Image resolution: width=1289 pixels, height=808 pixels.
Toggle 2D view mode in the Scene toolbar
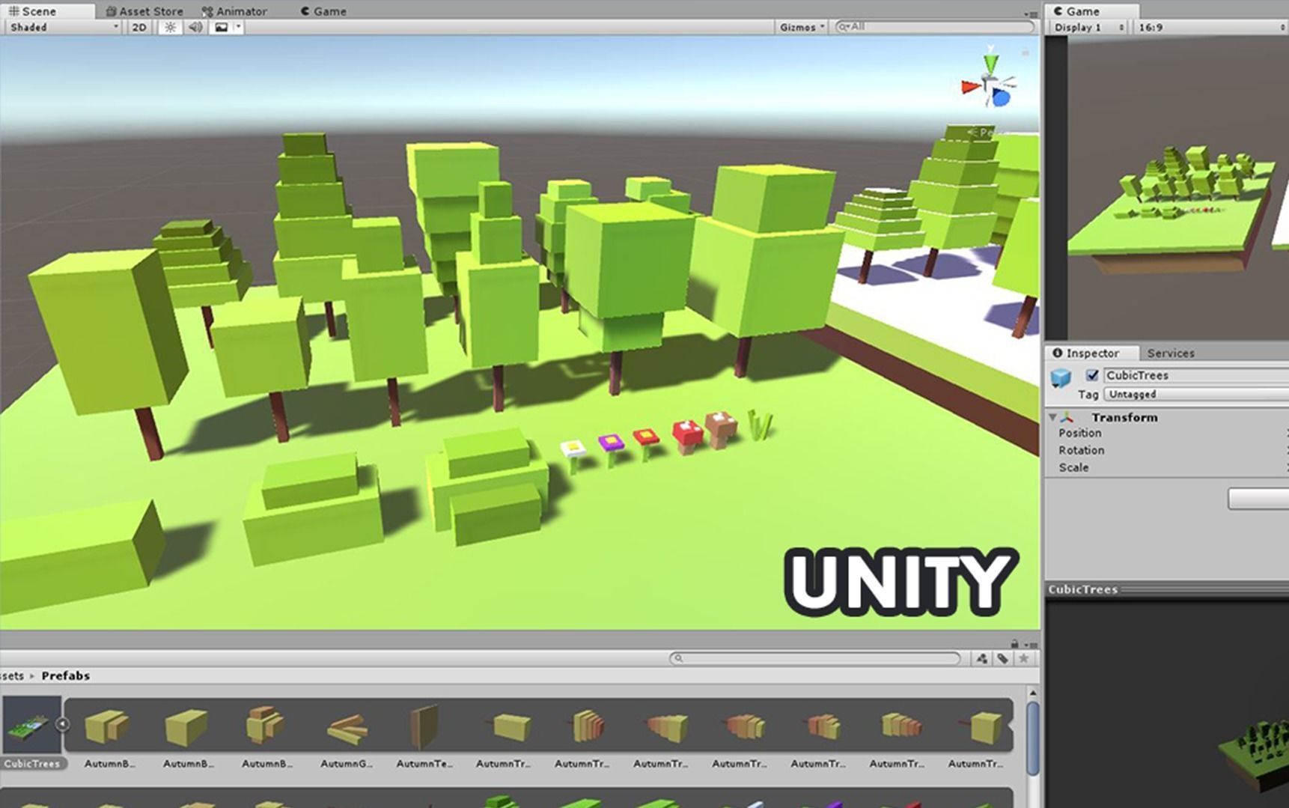[138, 27]
